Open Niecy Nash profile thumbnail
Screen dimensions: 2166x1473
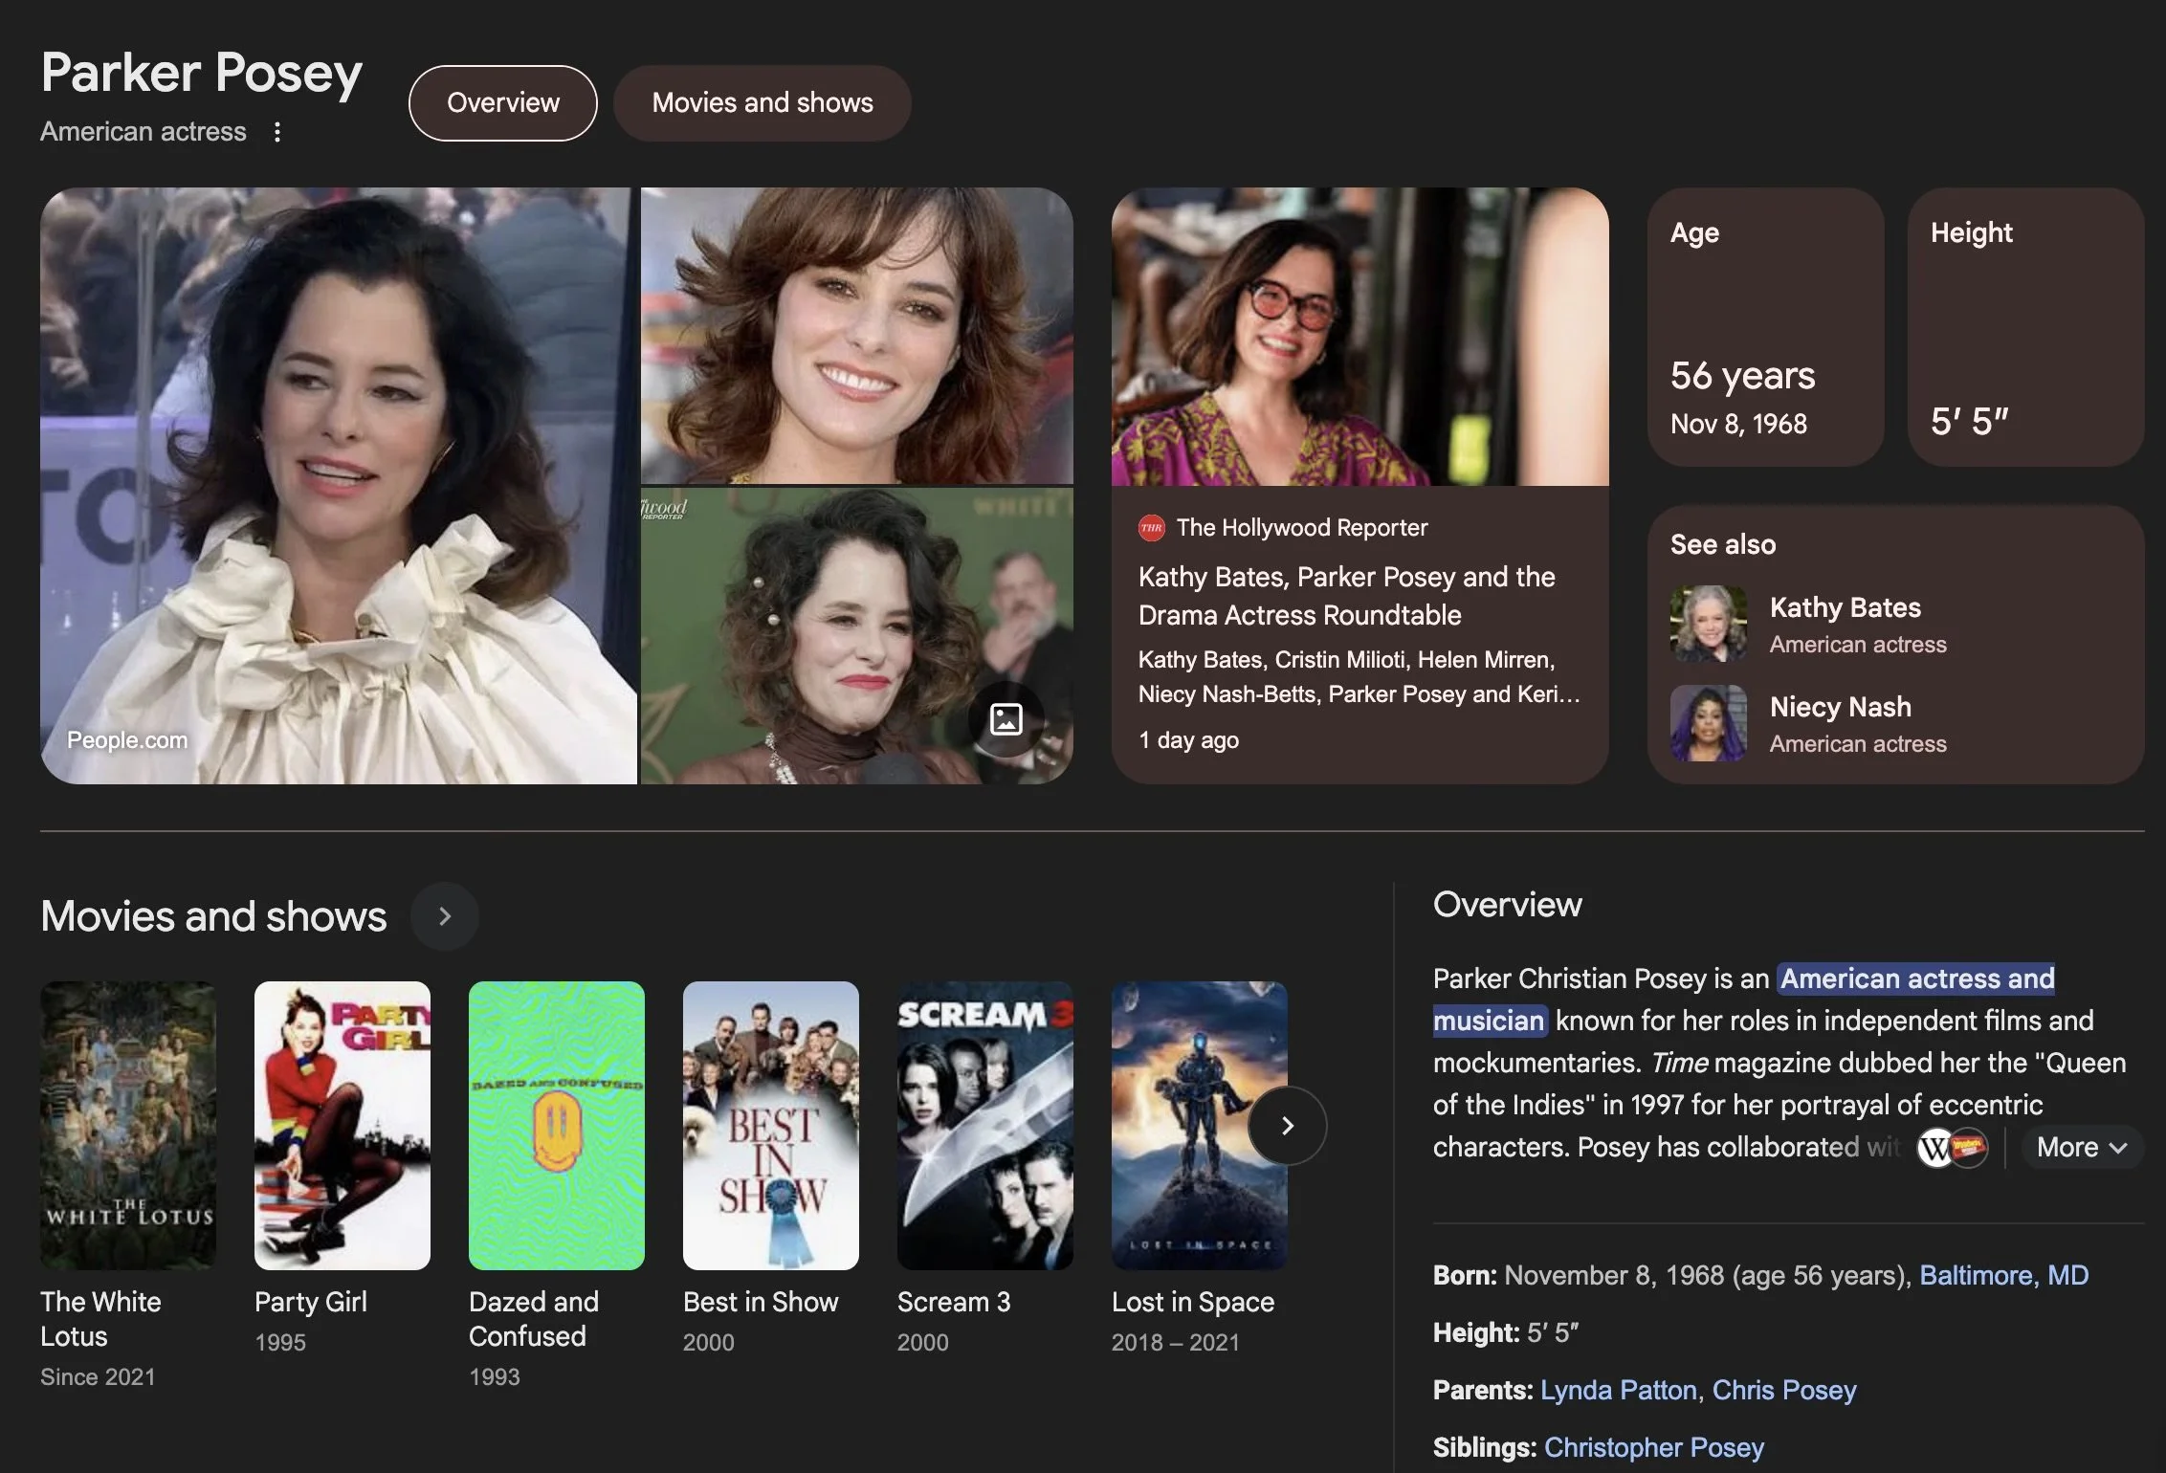(1708, 723)
